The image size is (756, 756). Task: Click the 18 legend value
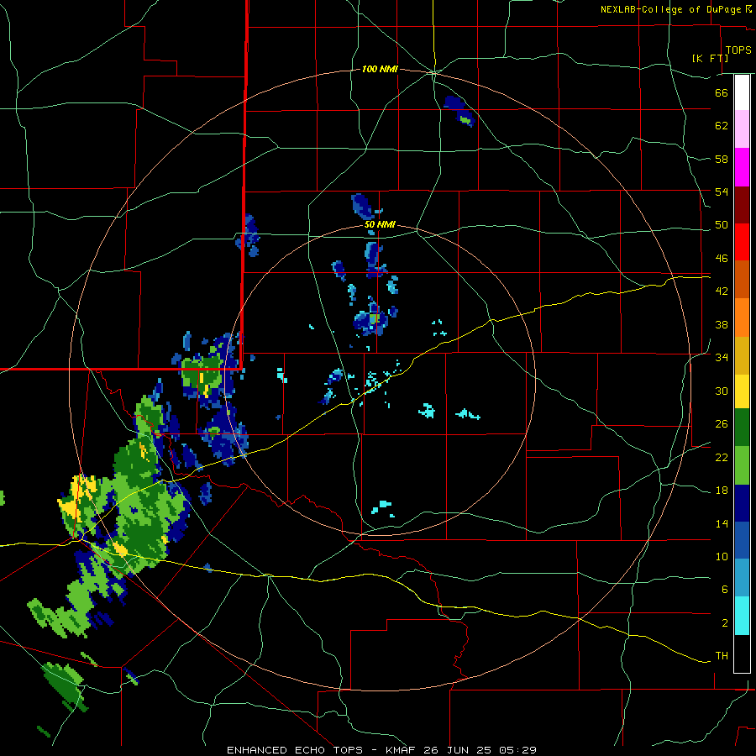[722, 491]
